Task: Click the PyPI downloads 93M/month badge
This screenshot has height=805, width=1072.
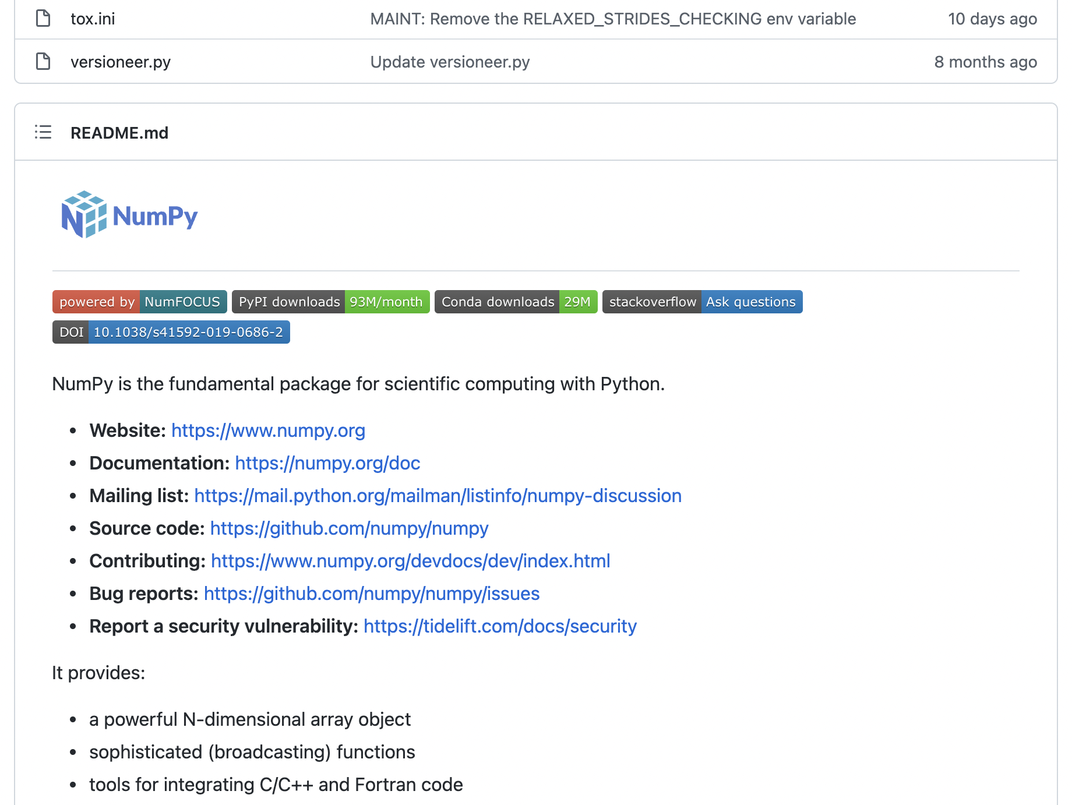Action: click(331, 302)
